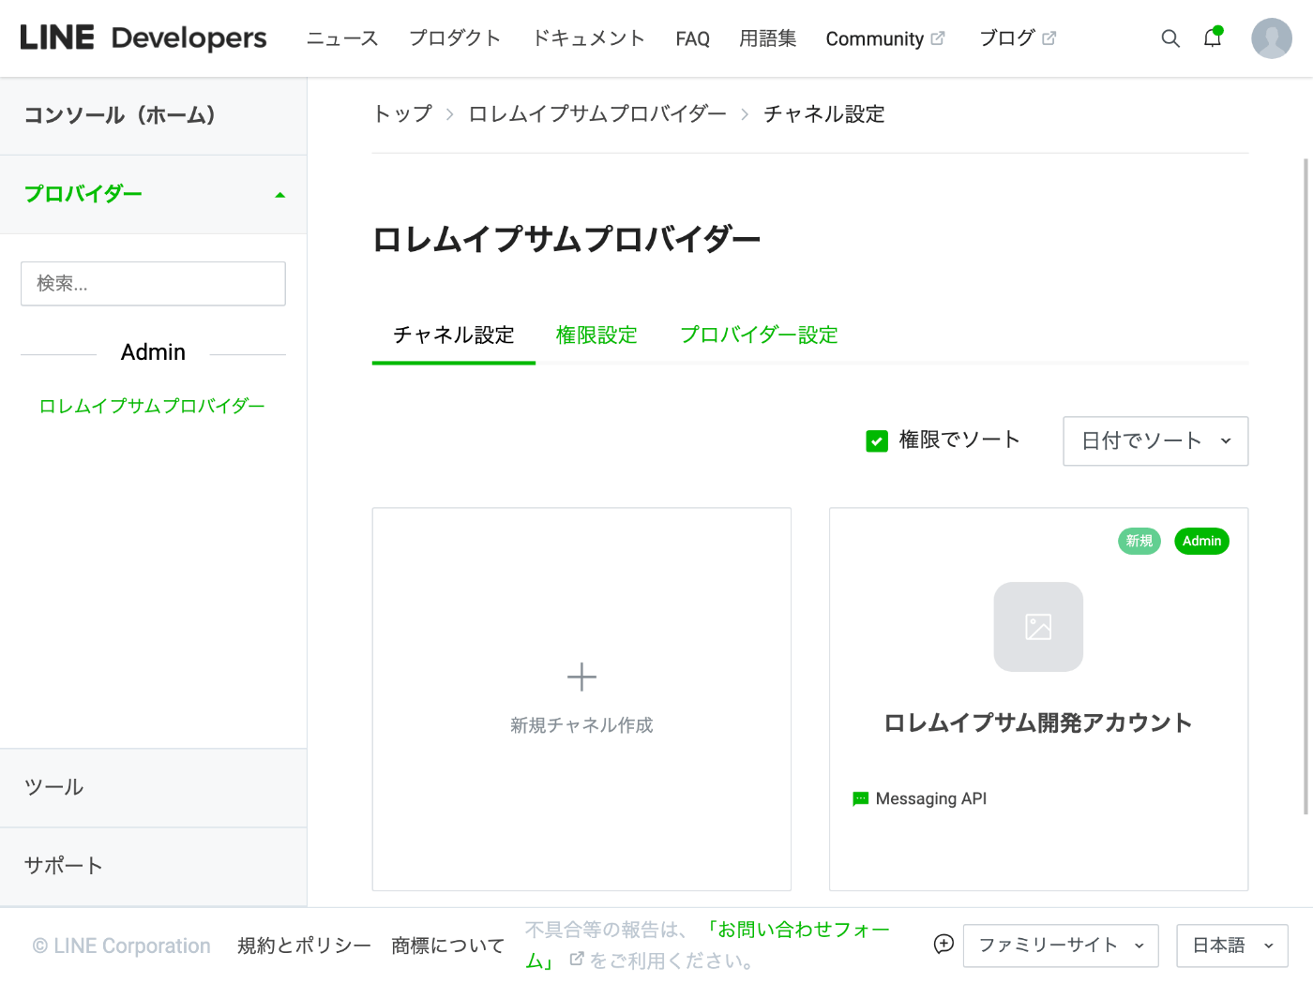Click the green Messaging API chat icon
The height and width of the screenshot is (983, 1313).
tap(860, 799)
